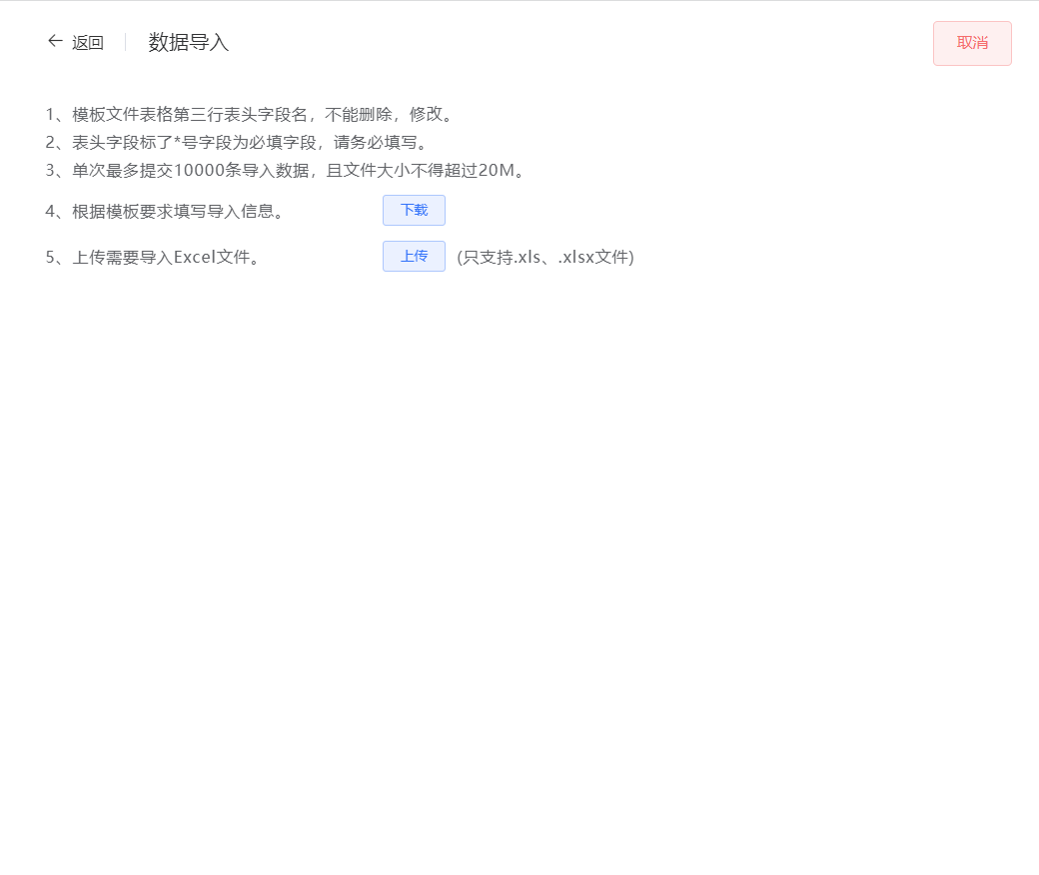This screenshot has height=875, width=1039.
Task: Click the 数据导入 page title
Action: point(187,42)
